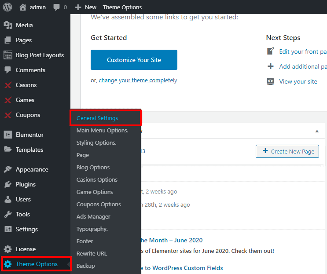The image size is (327, 274).
Task: Click the Users person icon
Action: tap(8, 199)
